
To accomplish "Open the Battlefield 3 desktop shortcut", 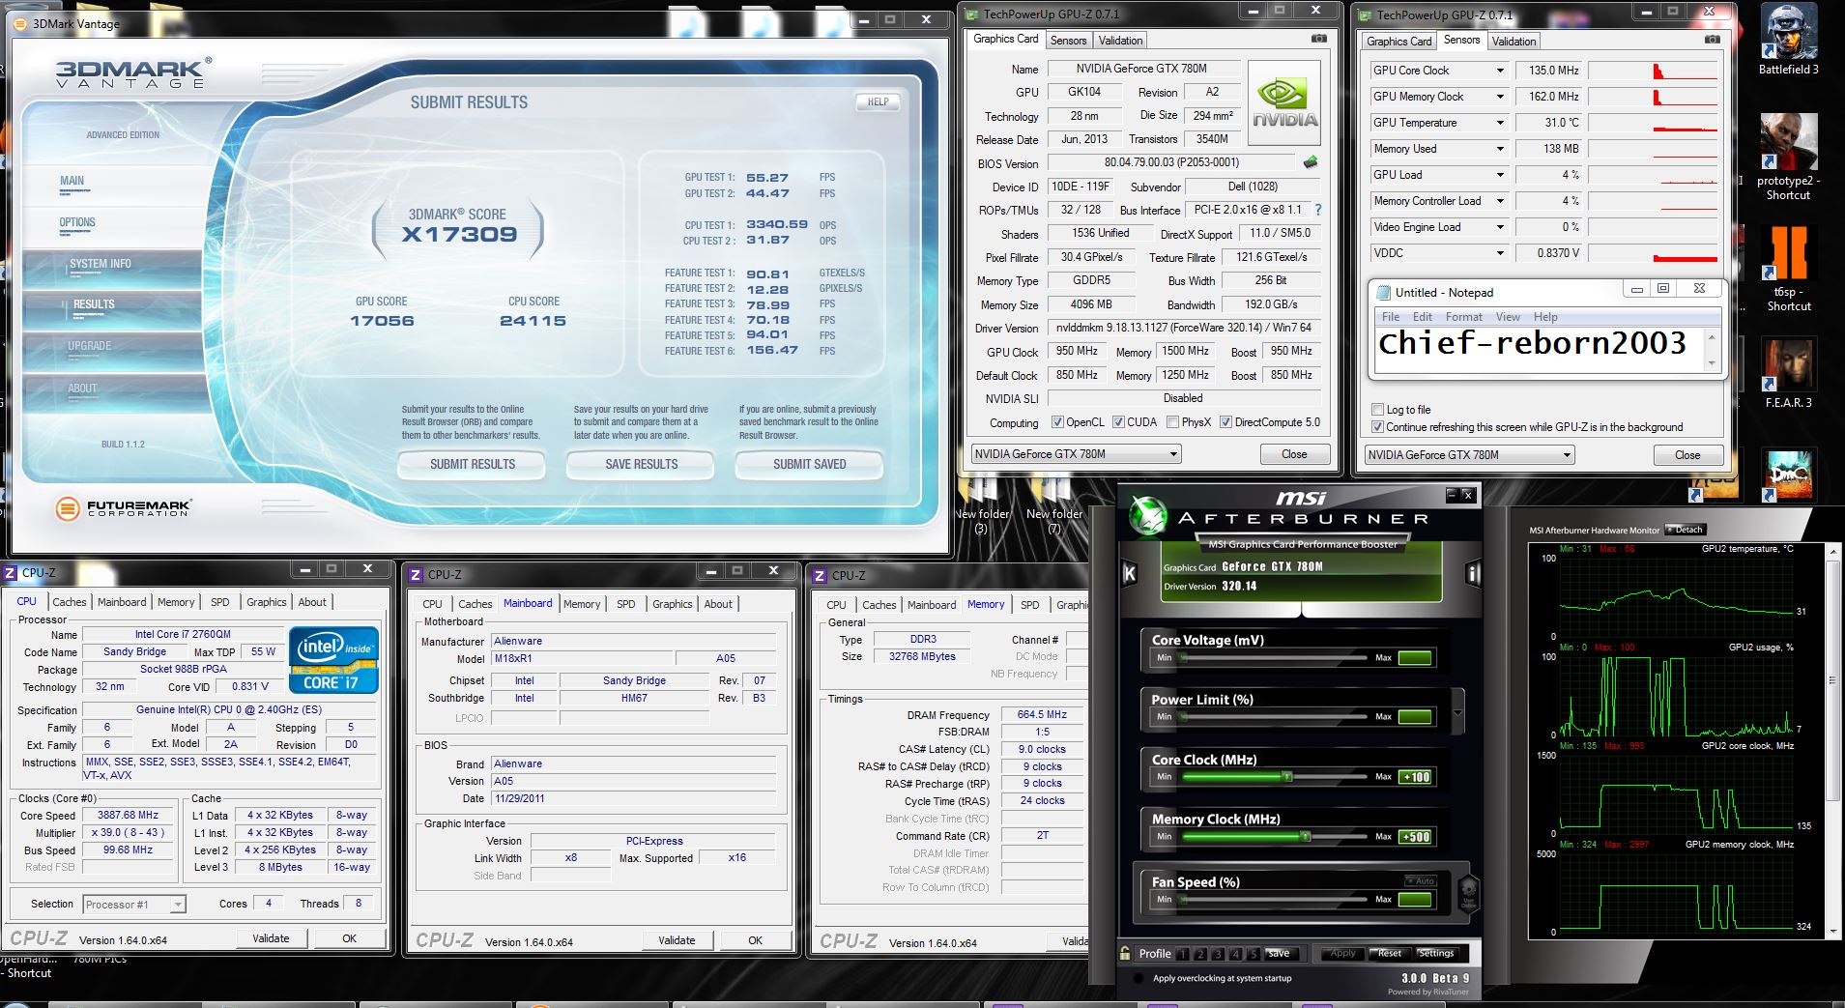I will (x=1788, y=41).
